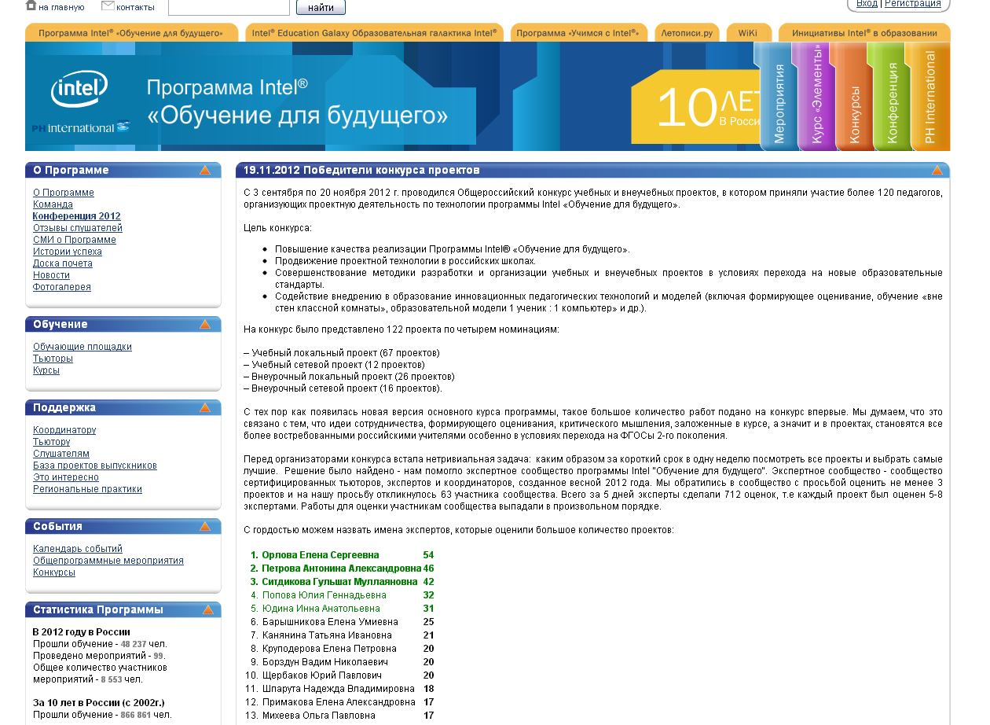Click the article heading «19.11.2012 Победители конкурса проектов»
This screenshot has width=990, height=725.
click(361, 171)
